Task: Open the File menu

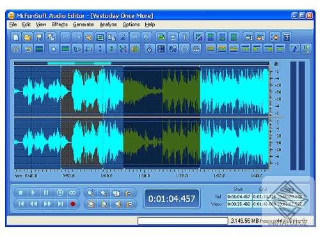Action: (13, 25)
